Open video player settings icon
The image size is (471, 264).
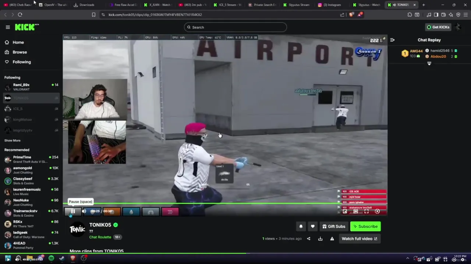[x=377, y=211]
